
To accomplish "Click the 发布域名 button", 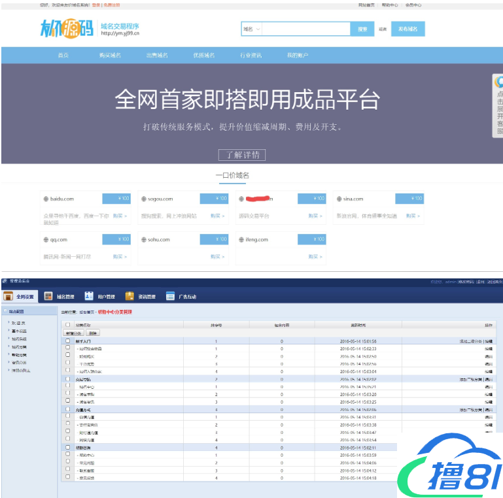I will 408,29.
